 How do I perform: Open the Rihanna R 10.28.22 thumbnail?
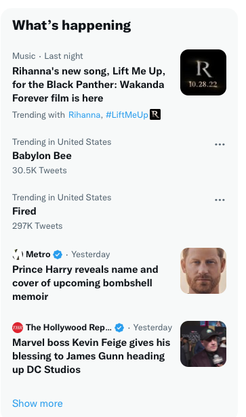(203, 72)
